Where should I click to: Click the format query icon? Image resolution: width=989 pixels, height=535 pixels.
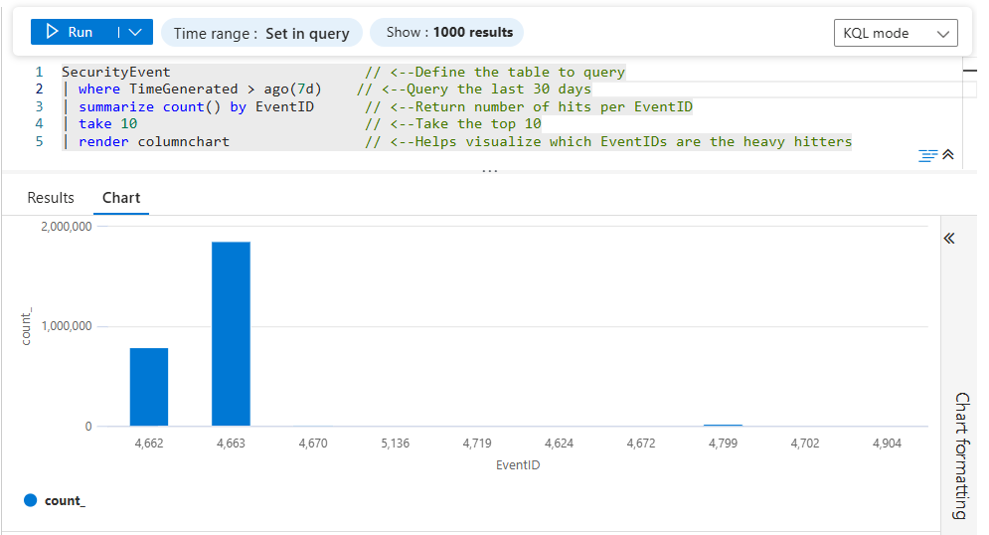coord(927,155)
